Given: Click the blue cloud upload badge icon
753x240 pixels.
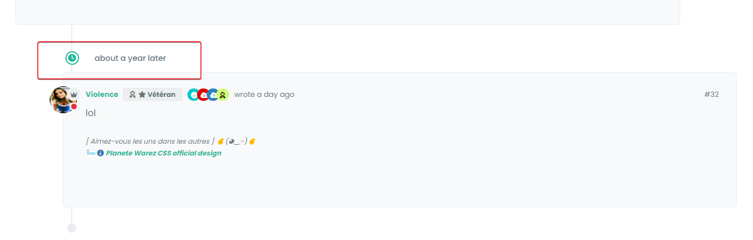Looking at the screenshot, I should pyautogui.click(x=213, y=95).
